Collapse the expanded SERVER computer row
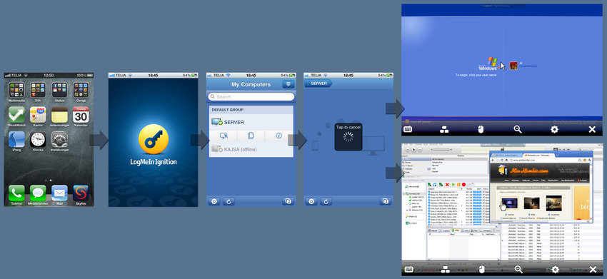 click(251, 122)
